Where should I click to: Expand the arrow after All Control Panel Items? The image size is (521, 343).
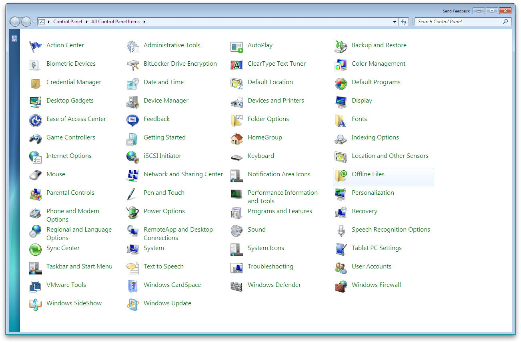coord(144,22)
